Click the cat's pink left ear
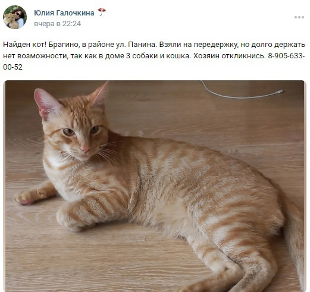Screen dimensions: 310x292 pos(47,104)
